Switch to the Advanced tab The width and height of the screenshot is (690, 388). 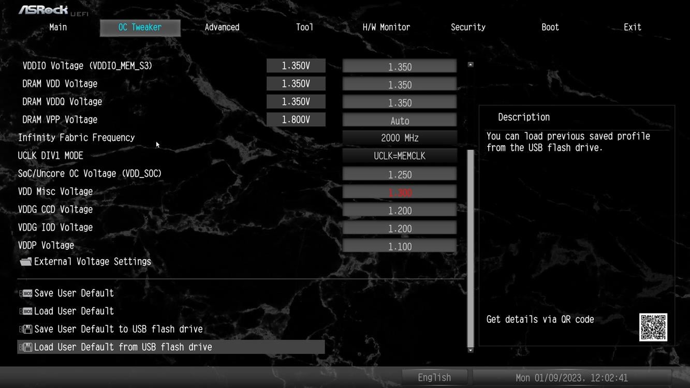(x=222, y=27)
